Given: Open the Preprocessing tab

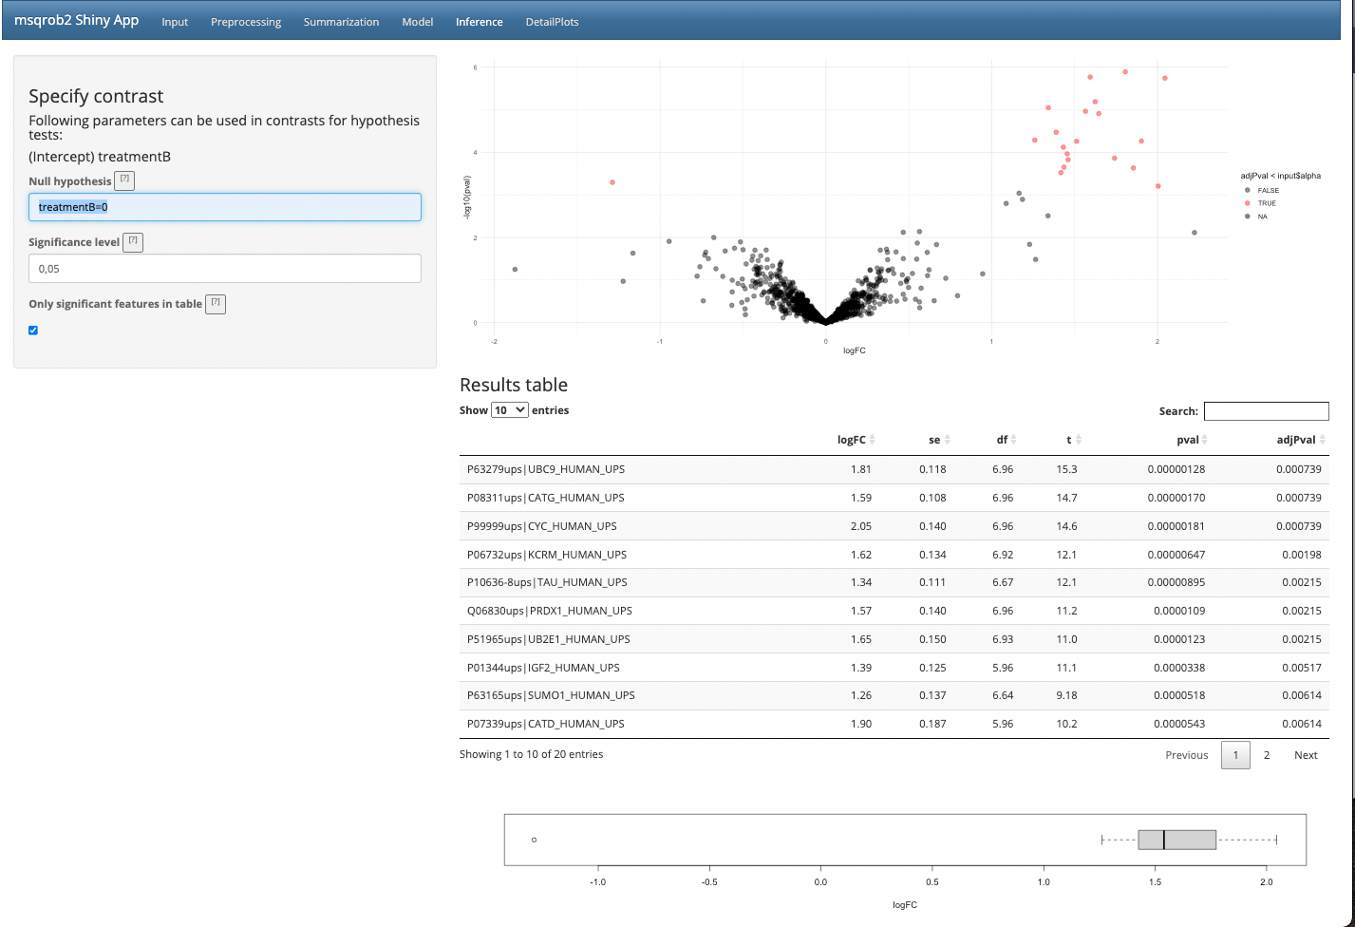Looking at the screenshot, I should (246, 22).
